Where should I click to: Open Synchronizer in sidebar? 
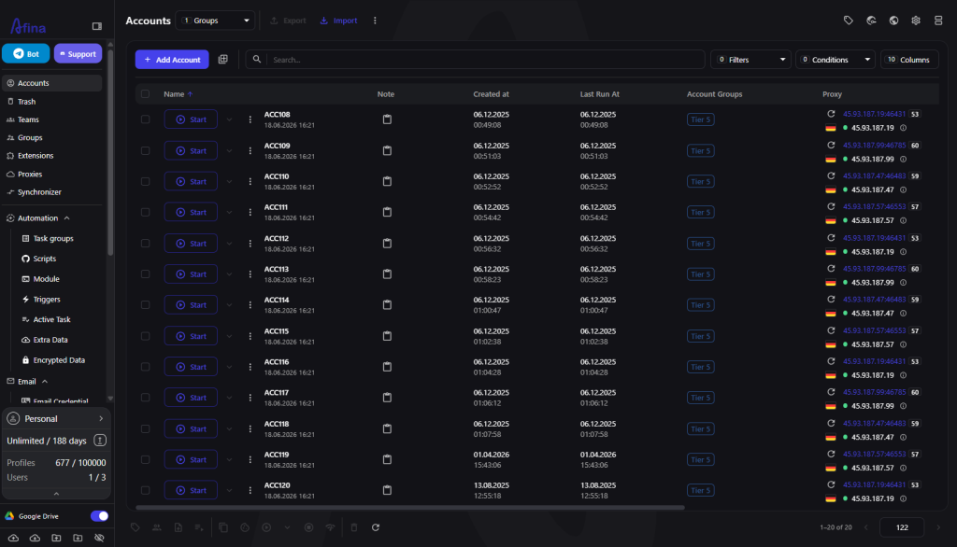tap(51, 192)
